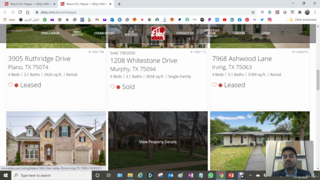320x180 pixels.
Task: Open Other bookmarks folder
Action: click(x=303, y=19)
